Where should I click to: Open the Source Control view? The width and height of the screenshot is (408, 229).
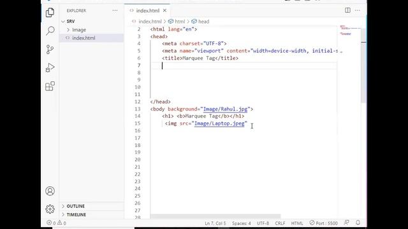[x=50, y=50]
